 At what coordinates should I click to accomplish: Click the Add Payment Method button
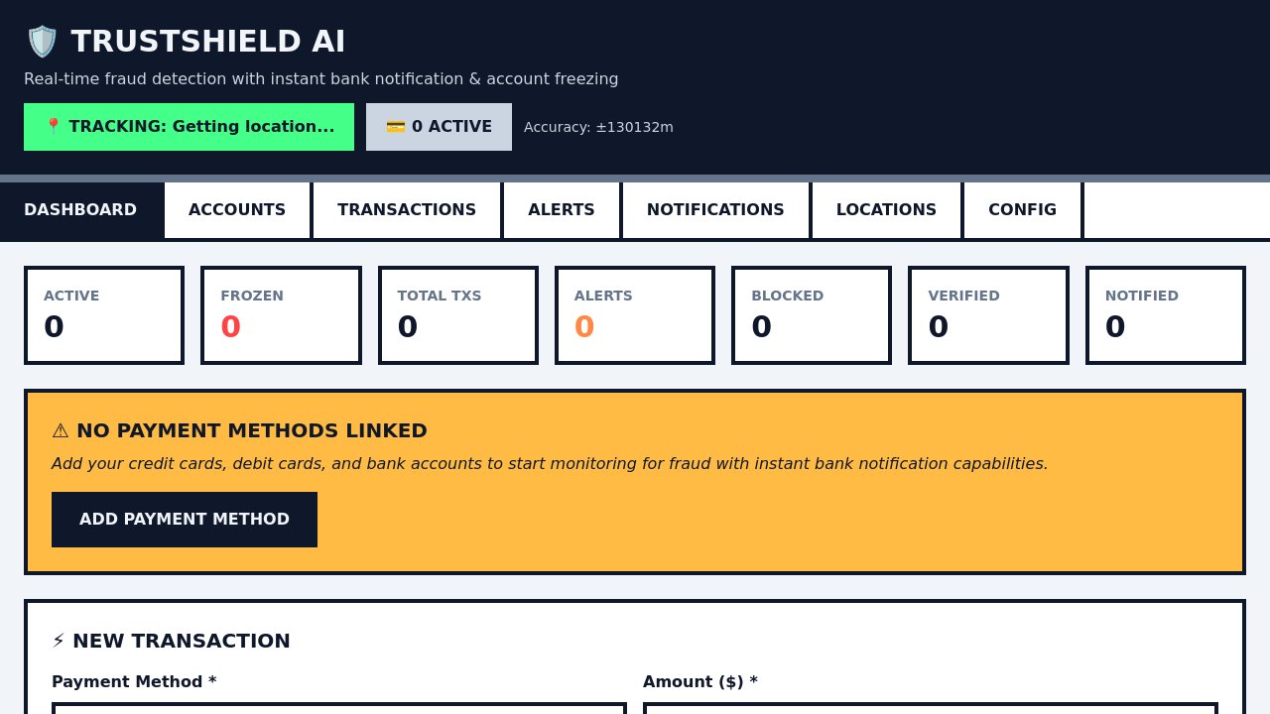(185, 520)
